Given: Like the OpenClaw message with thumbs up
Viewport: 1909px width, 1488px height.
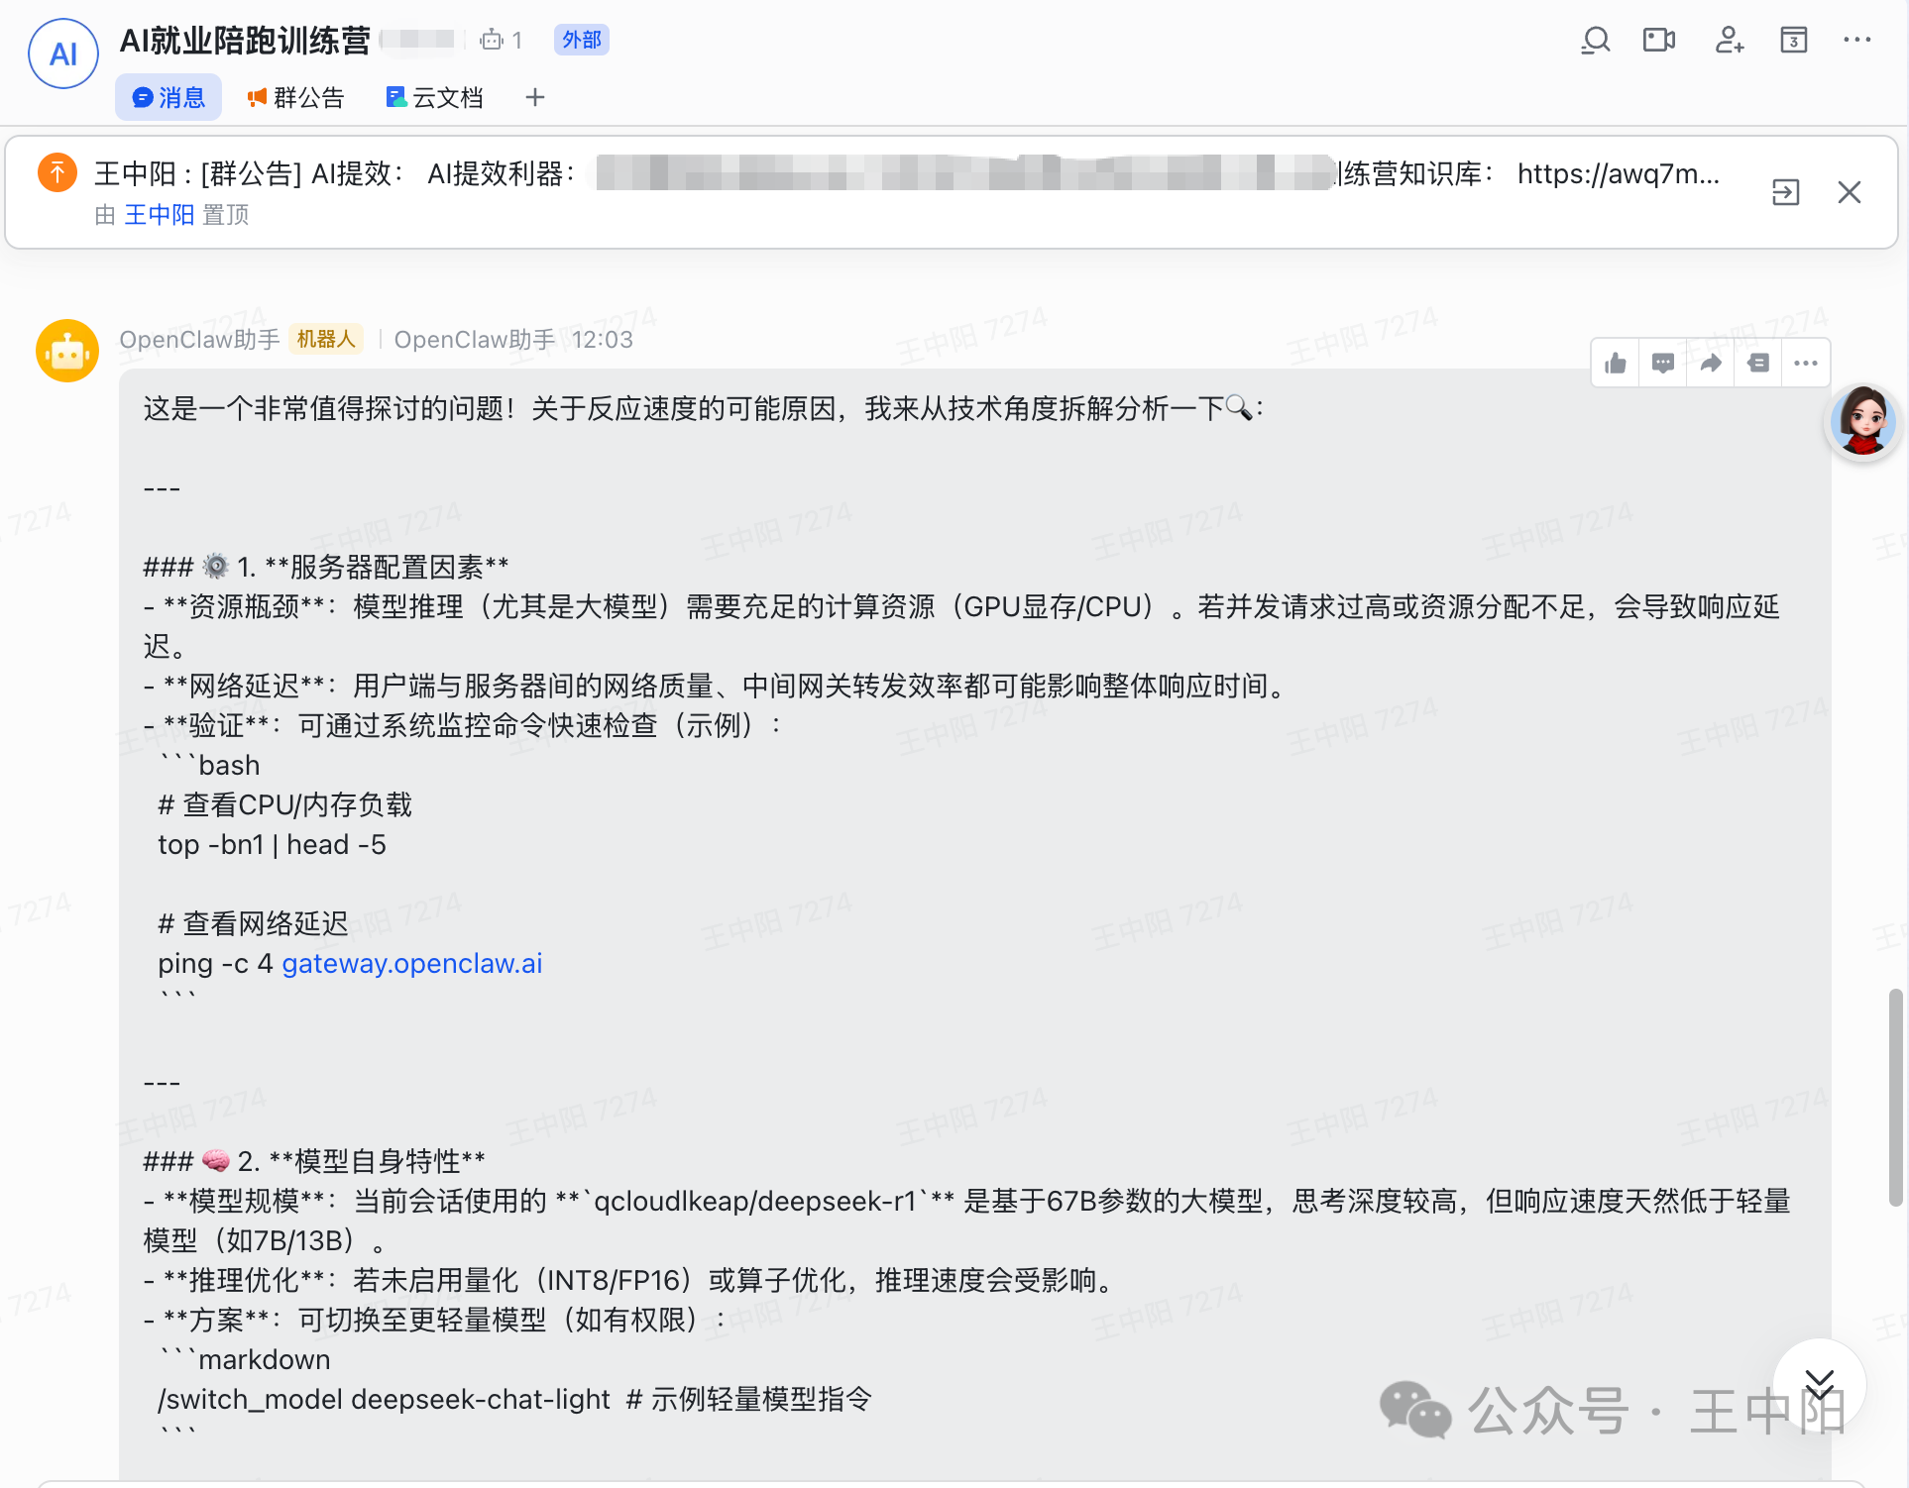Looking at the screenshot, I should click(1616, 364).
